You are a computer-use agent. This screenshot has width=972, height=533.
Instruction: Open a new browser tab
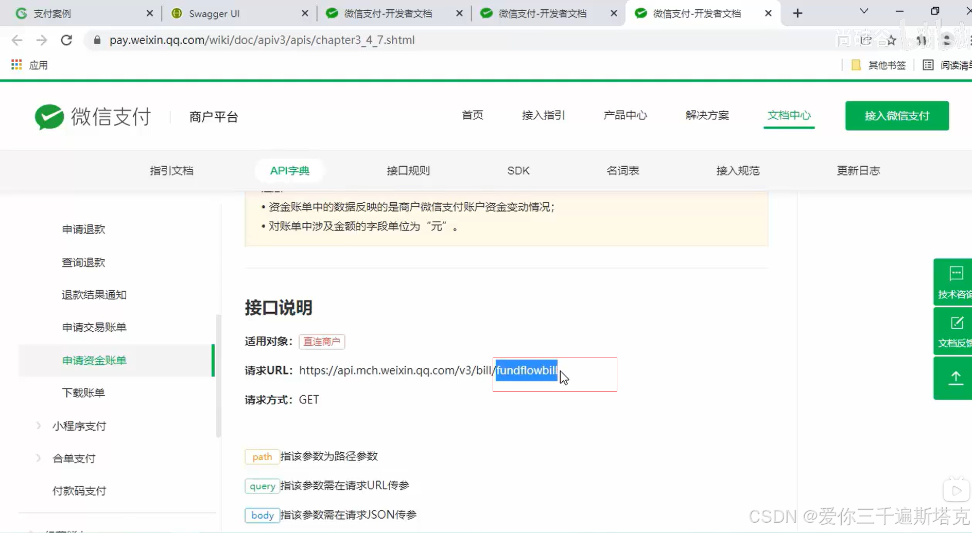797,13
